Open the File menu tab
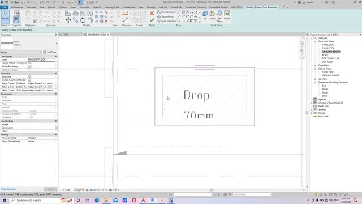The image size is (362, 204). (4, 7)
